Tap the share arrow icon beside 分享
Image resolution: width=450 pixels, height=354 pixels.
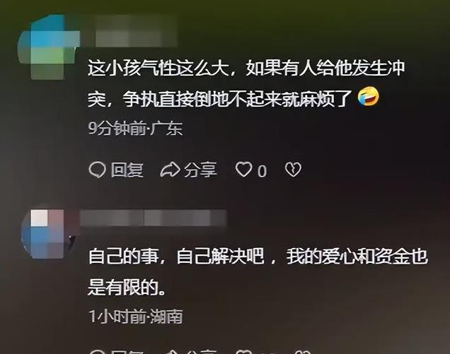click(x=170, y=170)
